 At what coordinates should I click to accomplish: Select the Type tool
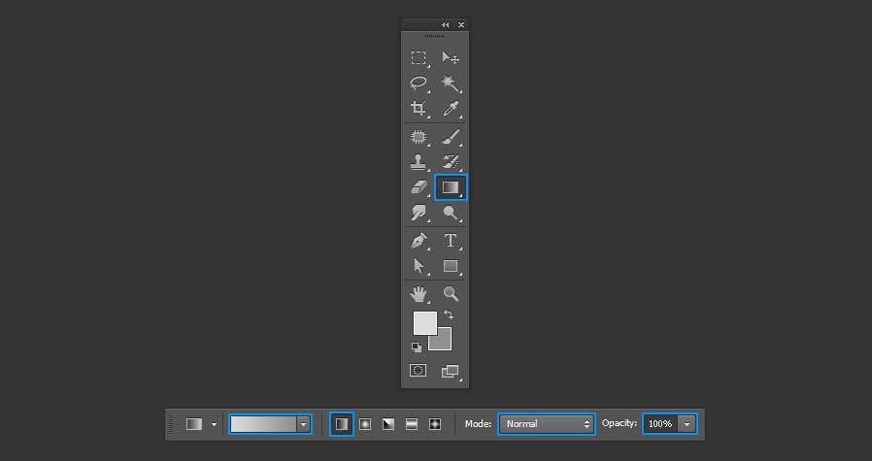451,241
